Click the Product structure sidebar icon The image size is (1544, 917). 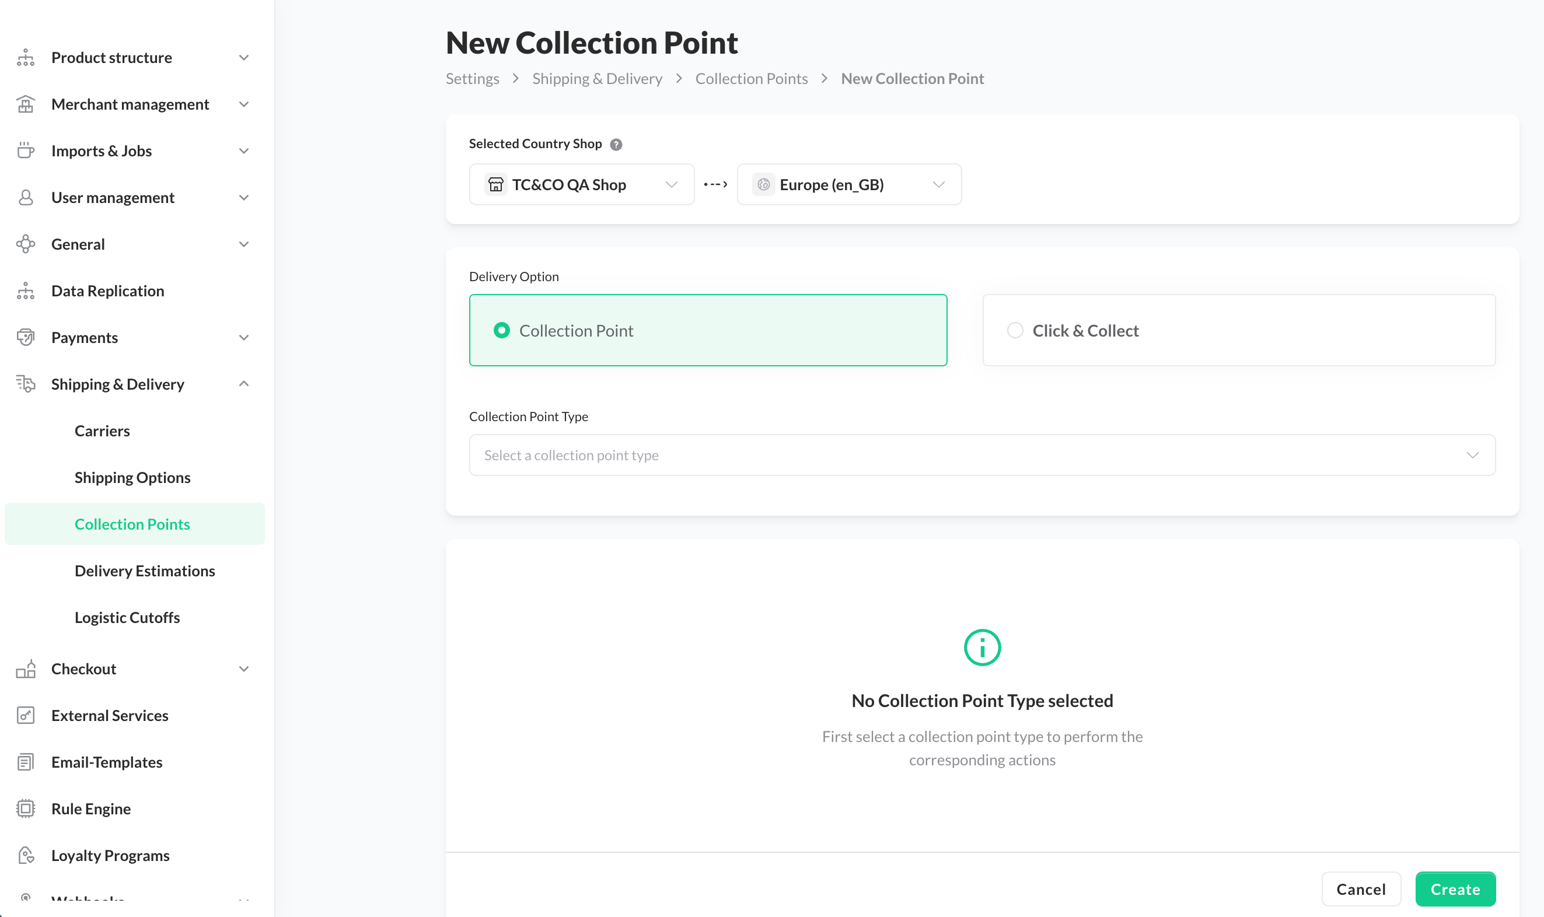click(25, 58)
